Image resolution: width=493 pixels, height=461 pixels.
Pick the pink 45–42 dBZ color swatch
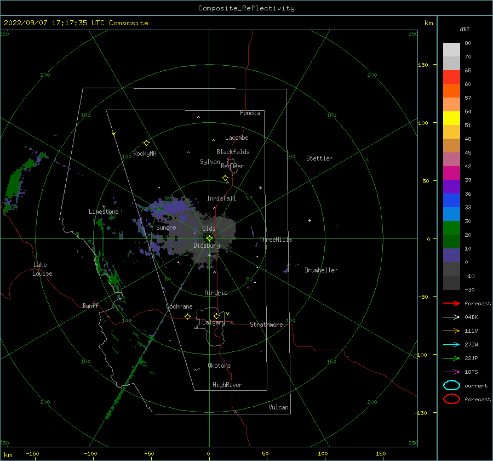(451, 159)
